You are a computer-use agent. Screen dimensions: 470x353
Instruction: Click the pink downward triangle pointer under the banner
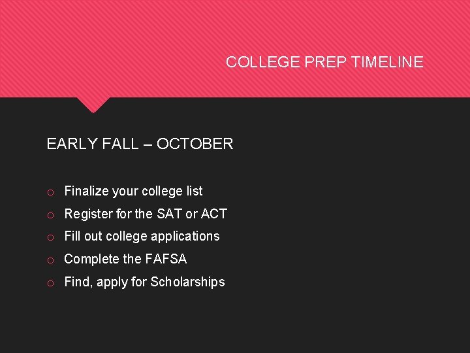click(x=93, y=104)
